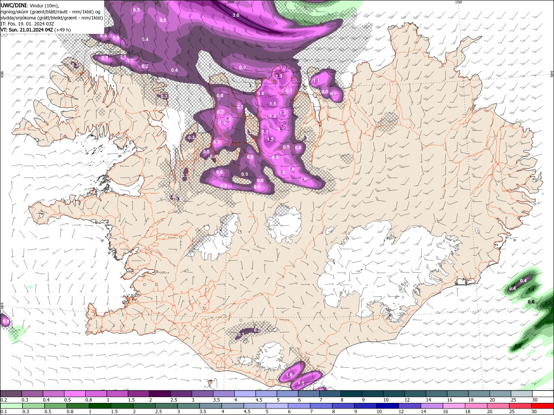This screenshot has width=554, height=415.
Task: Select the grey-green 3 rain legend swatch
Action: pyautogui.click(x=188, y=406)
